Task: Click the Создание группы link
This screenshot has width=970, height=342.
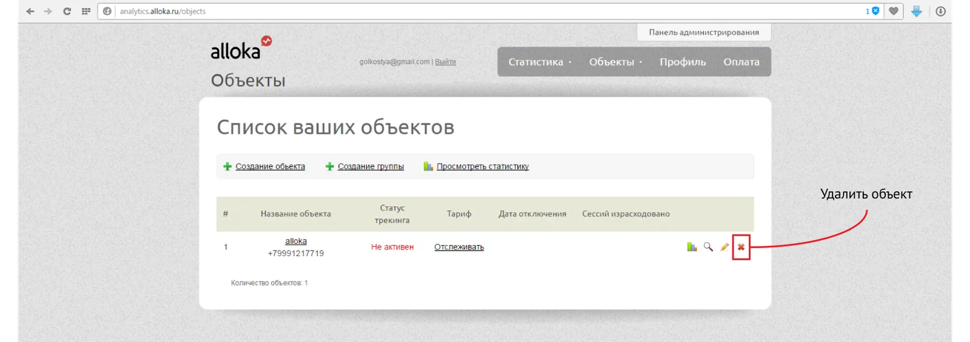Action: click(x=371, y=166)
